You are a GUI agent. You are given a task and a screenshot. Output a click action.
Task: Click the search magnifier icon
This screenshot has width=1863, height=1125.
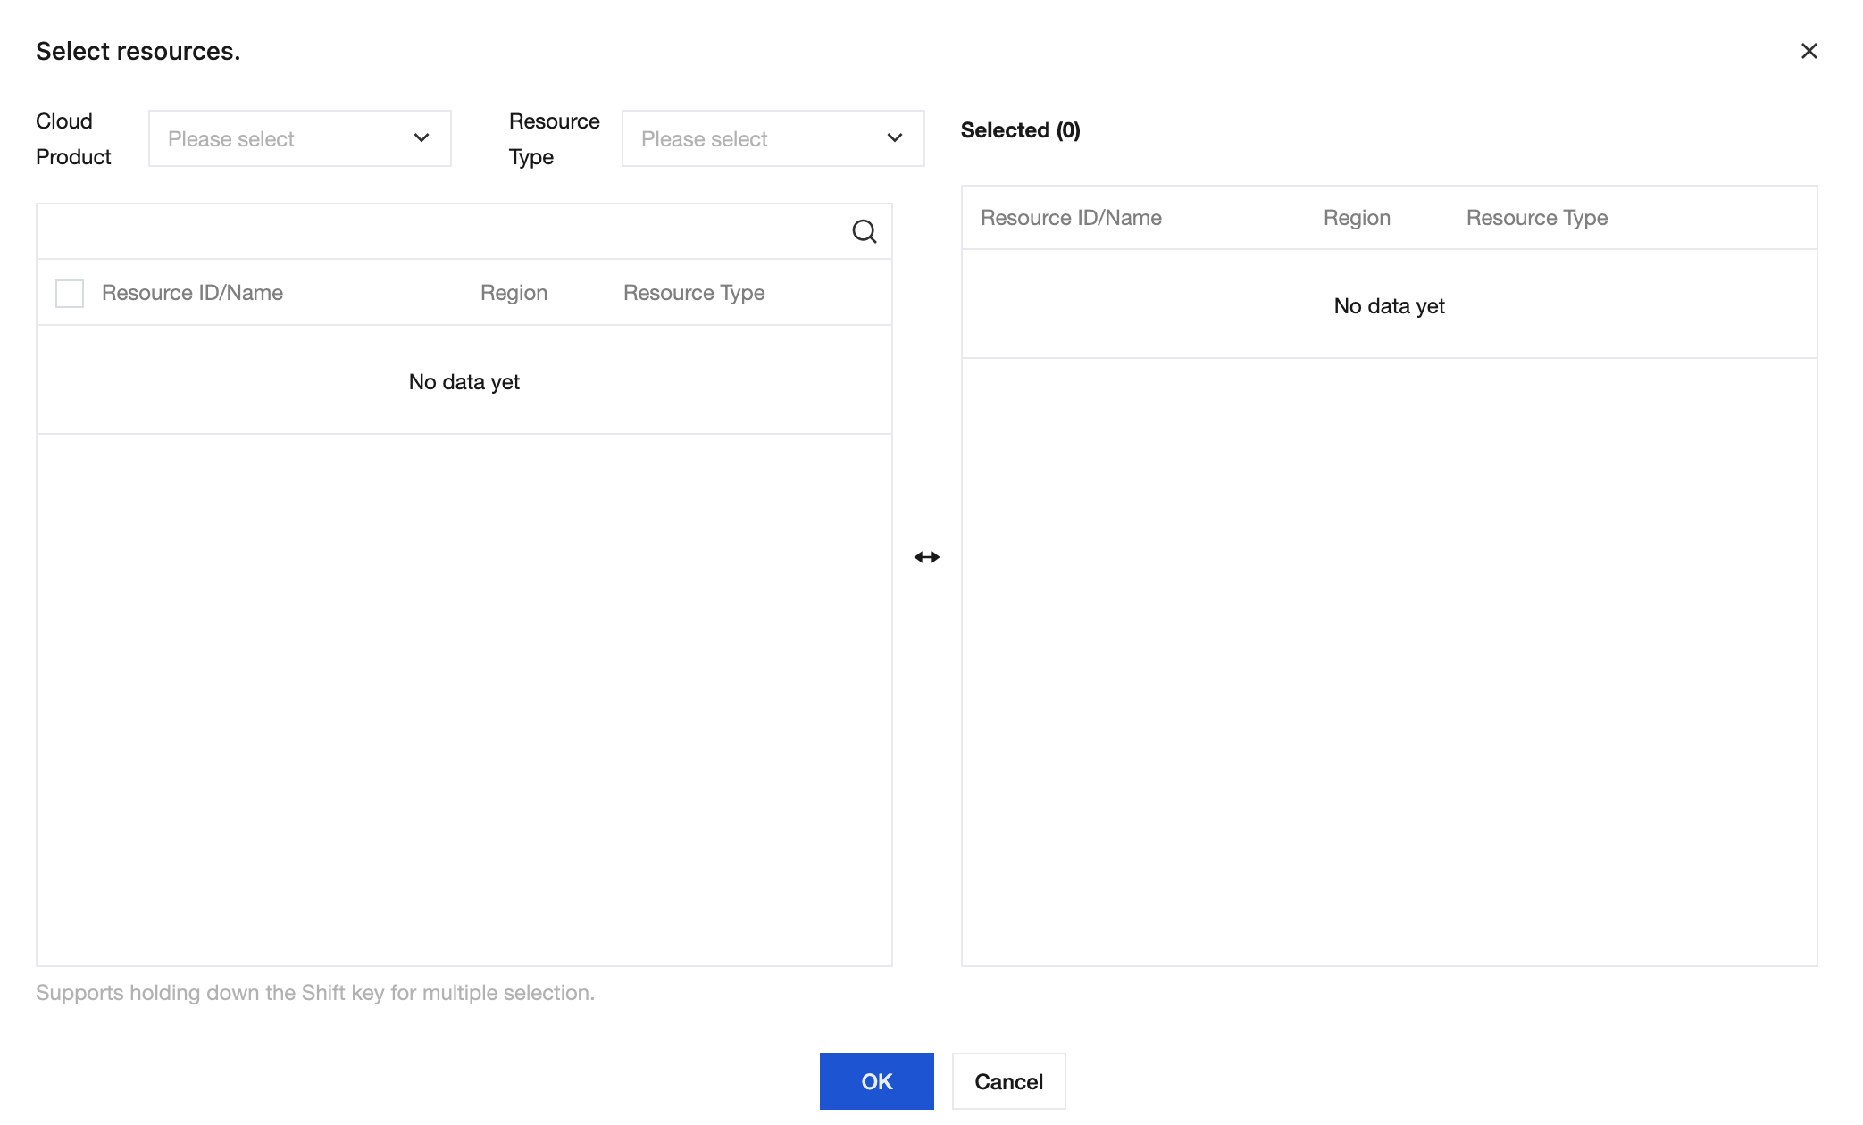864,232
